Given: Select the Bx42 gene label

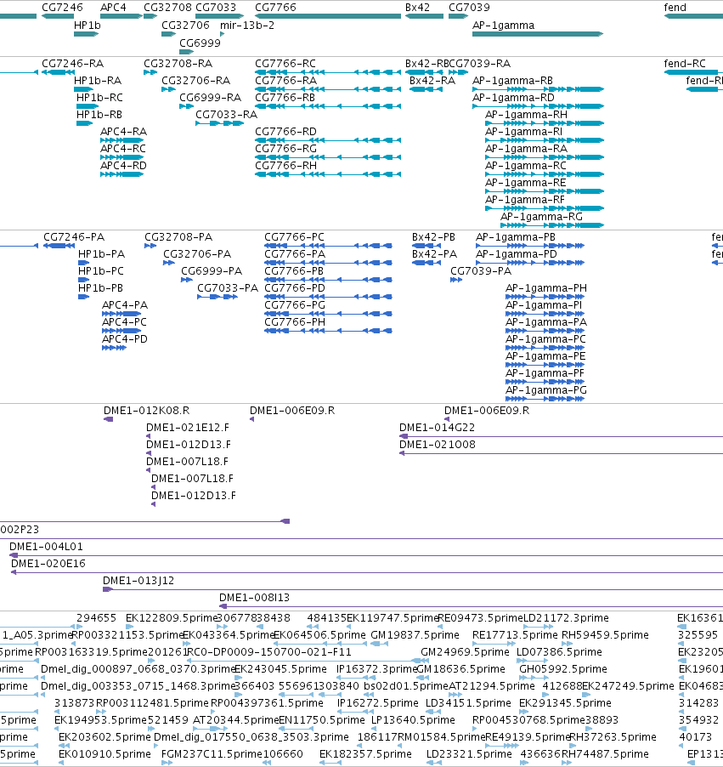Looking at the screenshot, I should [417, 8].
